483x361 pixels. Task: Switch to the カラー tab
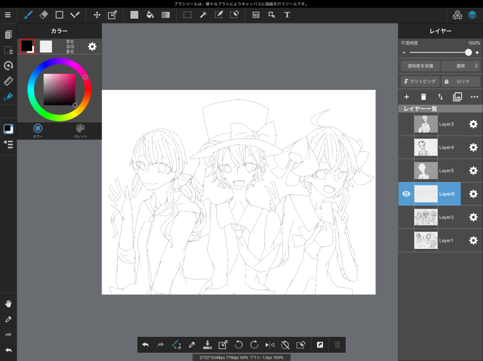(x=38, y=131)
